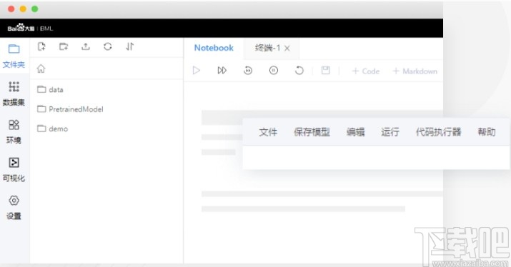Click the sort files icon
The image size is (511, 267).
point(129,46)
